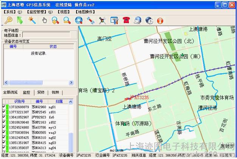Click the waq3 owner cell
This screenshot has width=237, height=159.
pyautogui.click(x=52, y=132)
